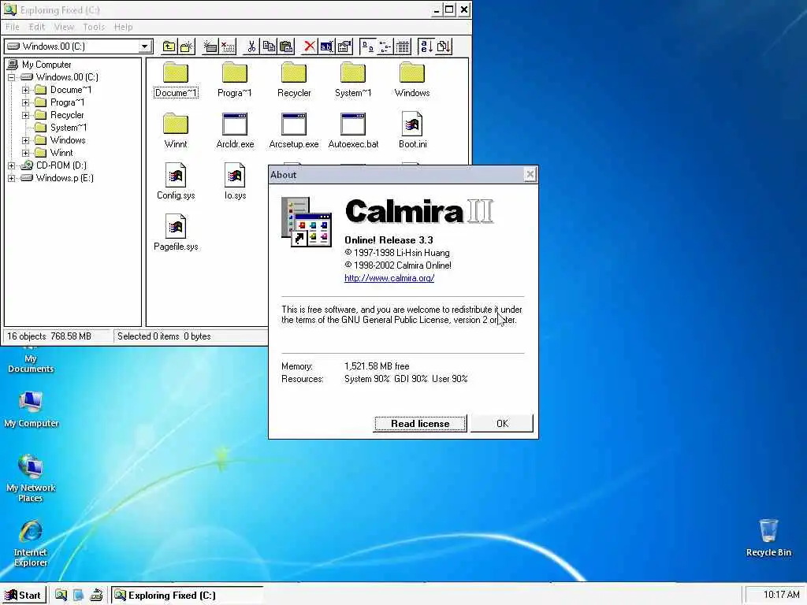Click the Paste clipboard toolbar icon
Image resolution: width=807 pixels, height=605 pixels.
point(286,46)
